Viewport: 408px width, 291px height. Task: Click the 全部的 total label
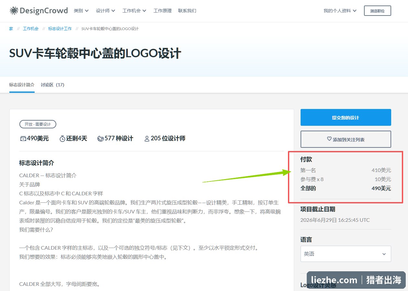tap(308, 188)
